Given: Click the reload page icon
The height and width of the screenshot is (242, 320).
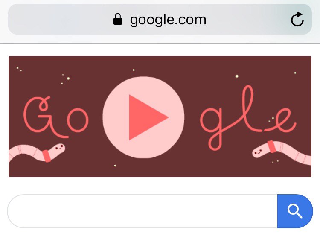Looking at the screenshot, I should pos(297,19).
